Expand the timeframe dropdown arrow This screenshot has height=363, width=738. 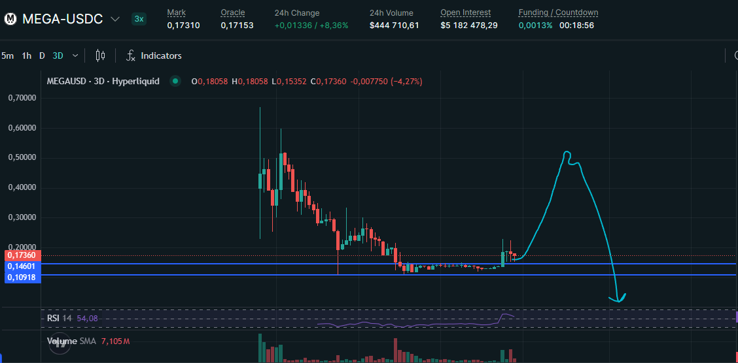[75, 56]
